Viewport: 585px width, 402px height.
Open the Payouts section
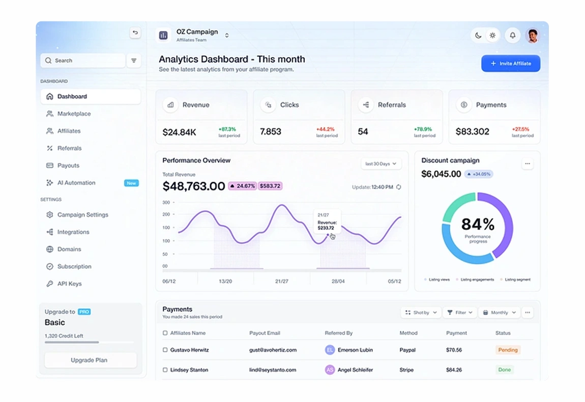[67, 165]
